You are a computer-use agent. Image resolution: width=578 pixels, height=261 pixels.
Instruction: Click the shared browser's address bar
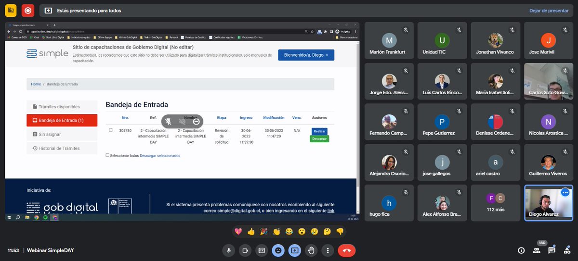point(164,31)
